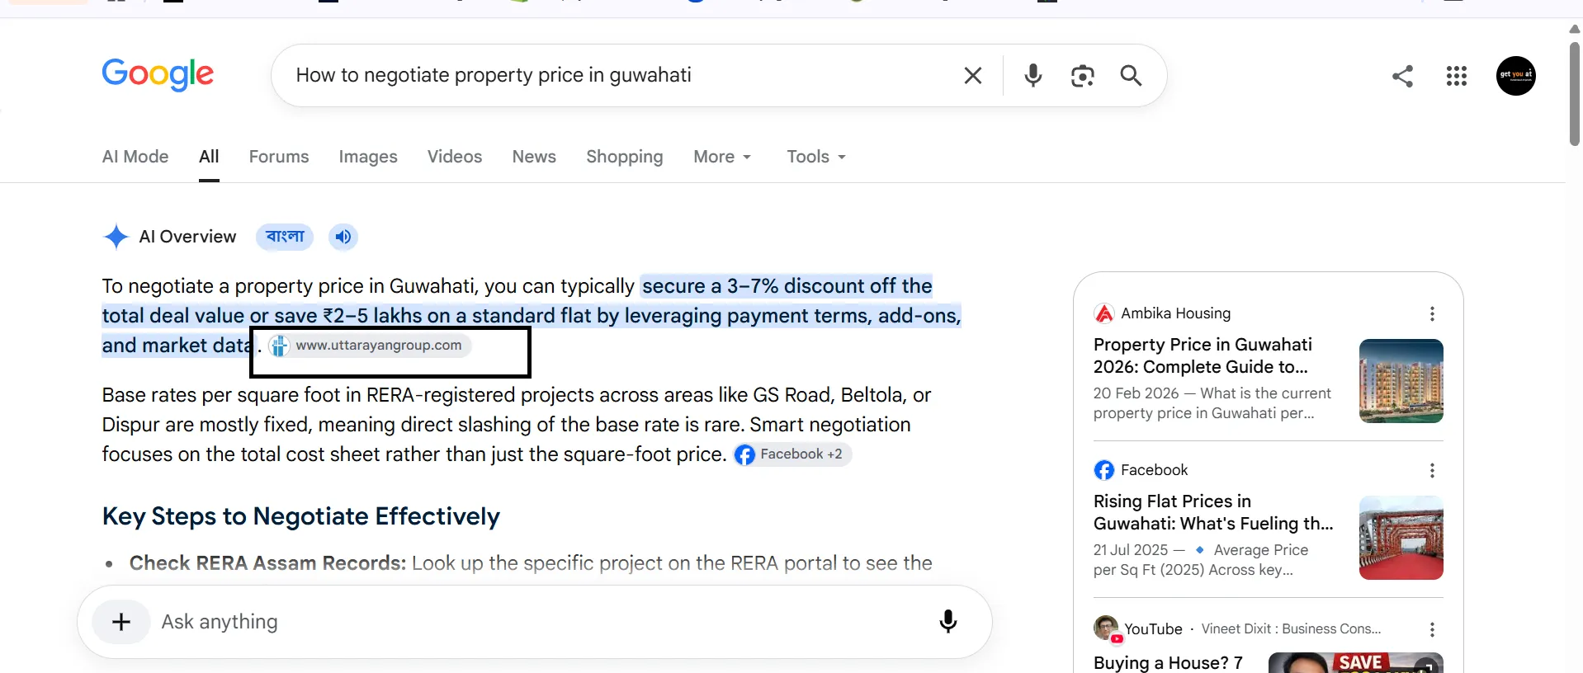
Task: Open Rising Flat Prices in Guwahati article
Action: pos(1213,512)
